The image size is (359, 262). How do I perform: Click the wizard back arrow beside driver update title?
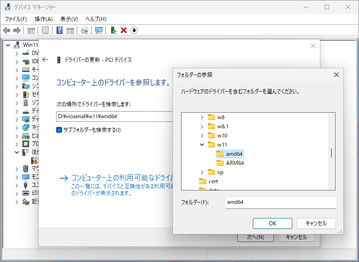[45, 60]
